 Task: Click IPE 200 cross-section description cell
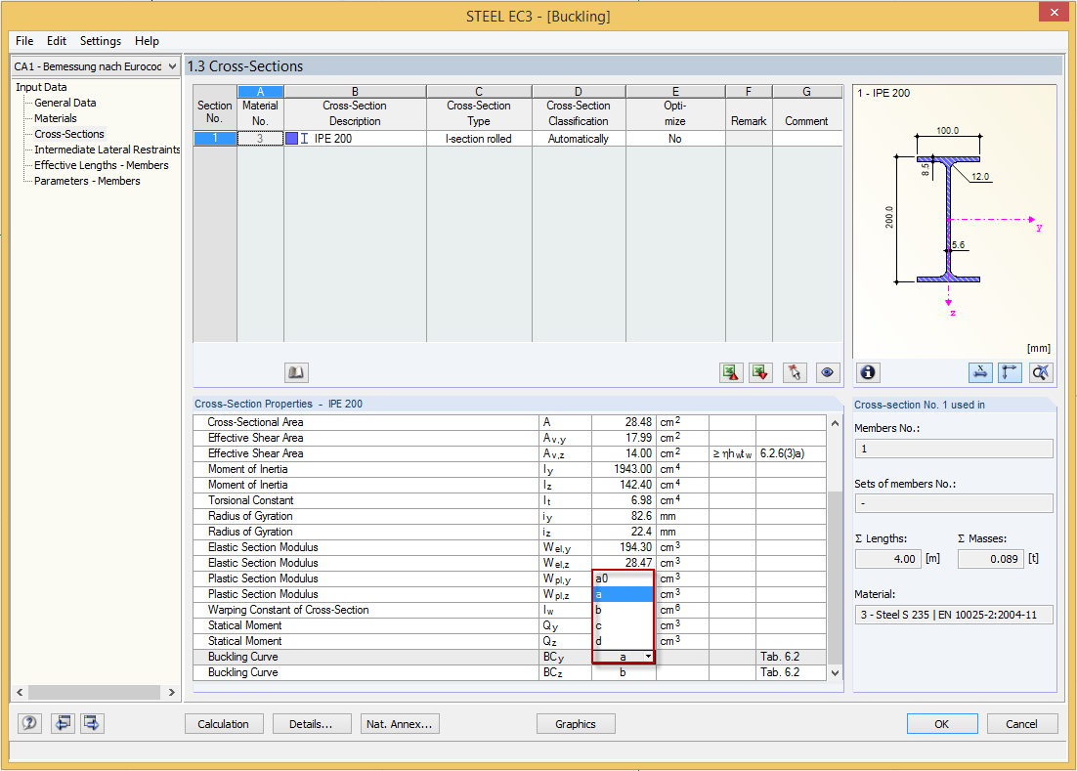pyautogui.click(x=355, y=139)
